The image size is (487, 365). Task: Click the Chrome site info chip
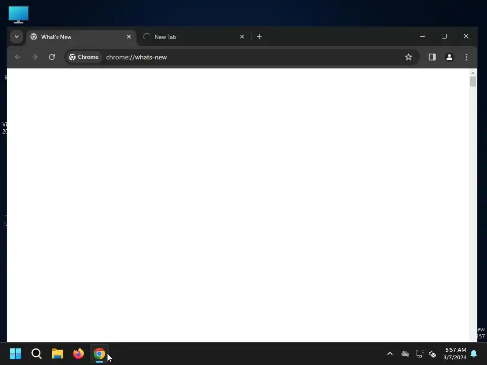coord(84,57)
